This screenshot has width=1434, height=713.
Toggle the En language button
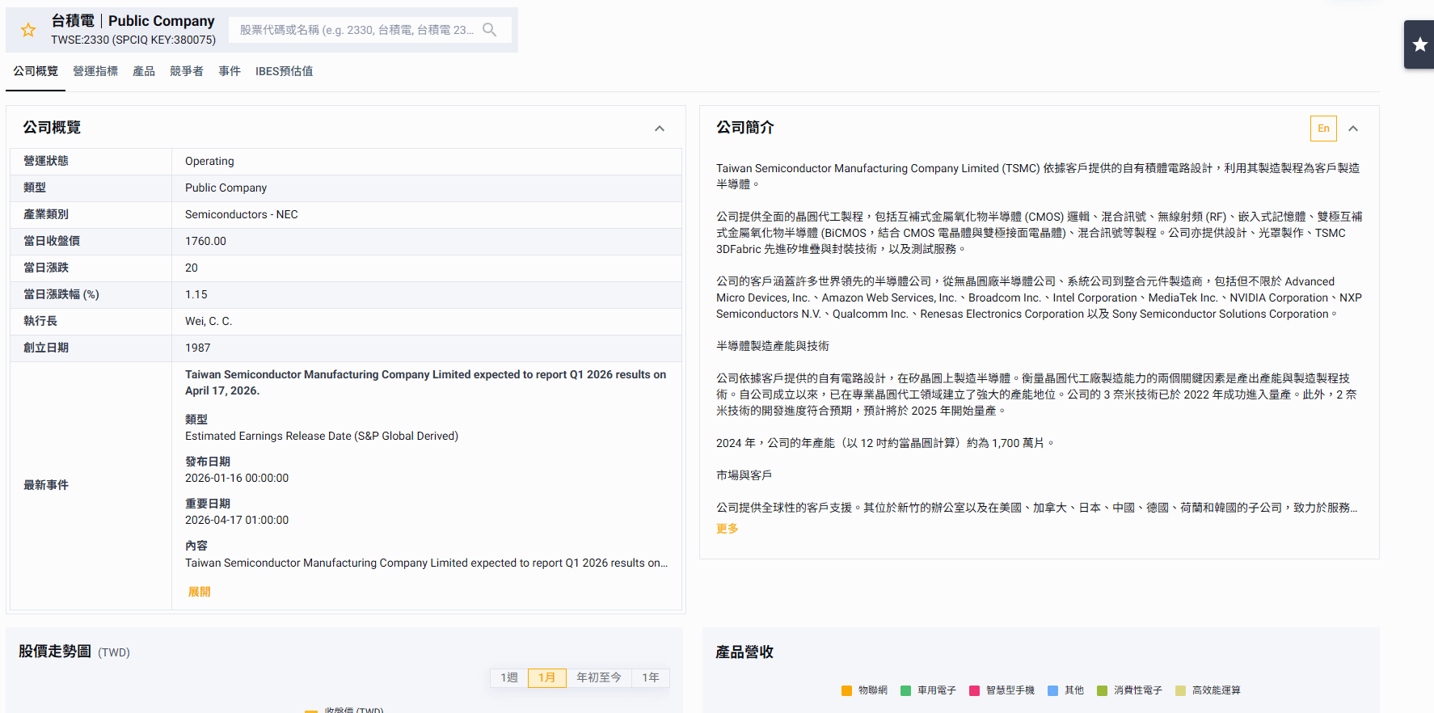[1322, 129]
